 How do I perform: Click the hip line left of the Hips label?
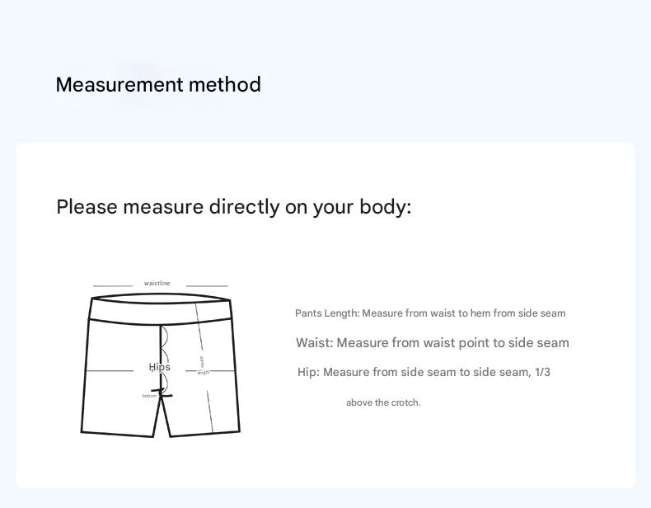click(x=110, y=371)
